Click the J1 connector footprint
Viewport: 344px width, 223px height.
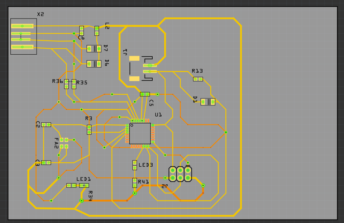tap(142, 68)
